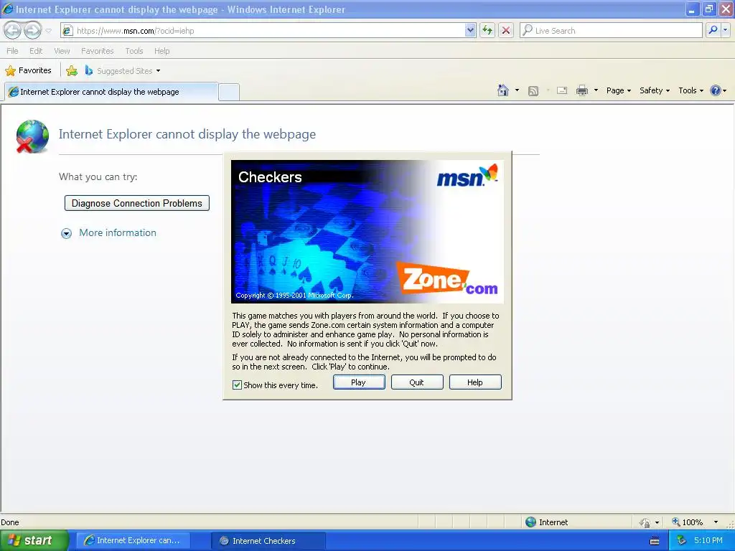Click the msn butterfly logo
The width and height of the screenshot is (735, 551).
tap(467, 176)
